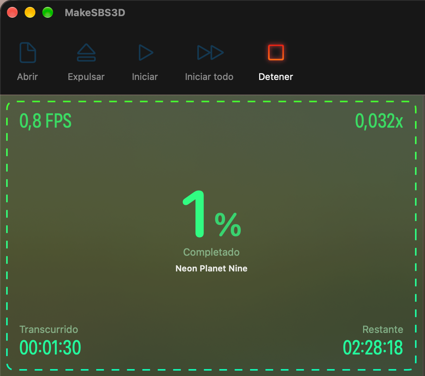Image resolution: width=425 pixels, height=376 pixels.
Task: Click the Completado label
Action: (x=212, y=252)
